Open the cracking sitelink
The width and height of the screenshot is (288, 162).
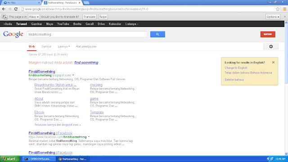pyautogui.click(x=96, y=85)
